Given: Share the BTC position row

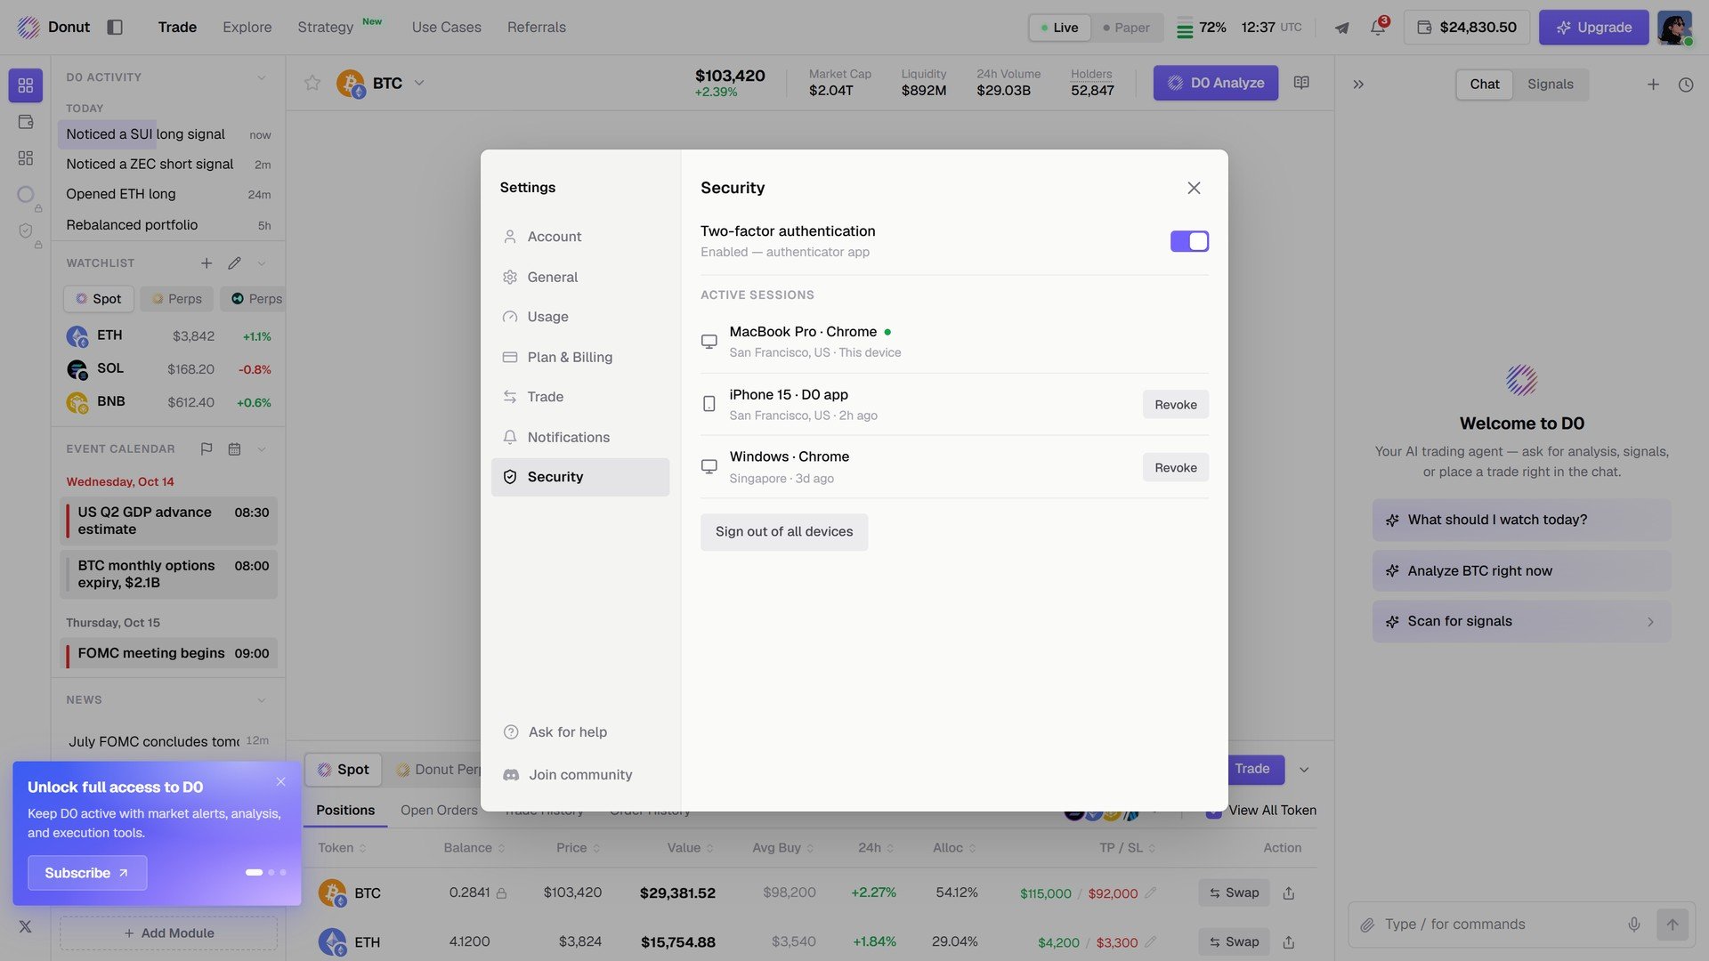Looking at the screenshot, I should coord(1289,893).
